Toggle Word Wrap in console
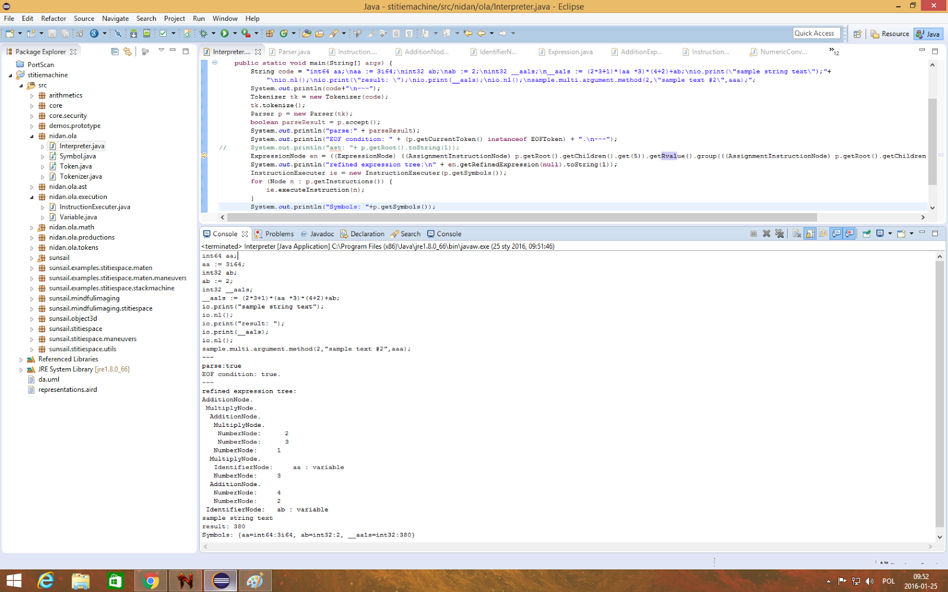This screenshot has width=948, height=592. point(823,234)
